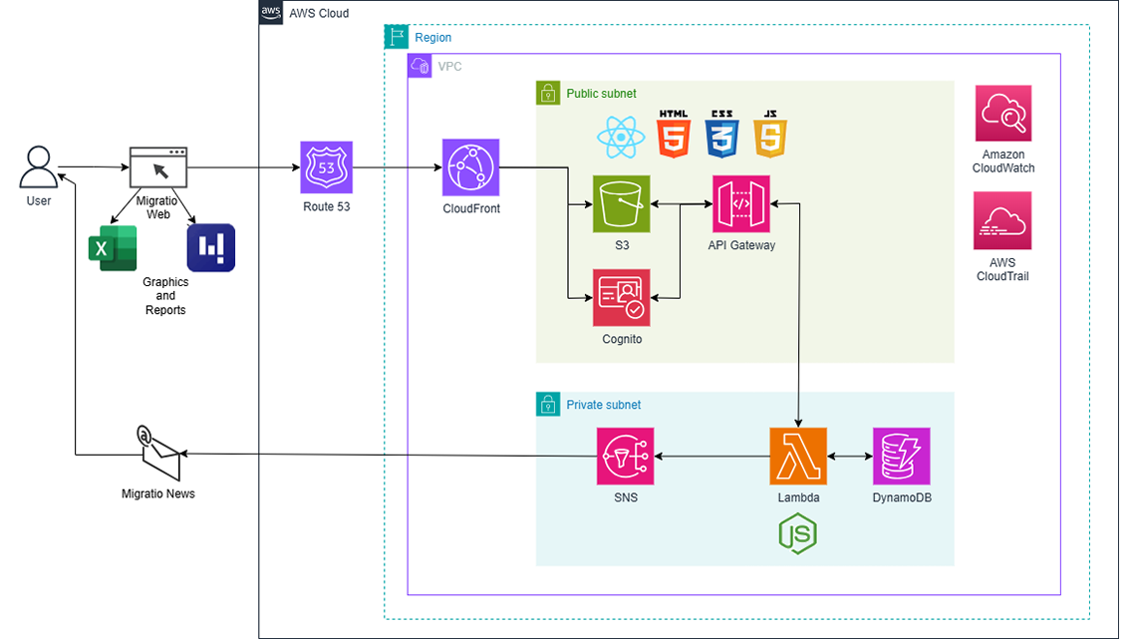Select the SNS notification icon
Image resolution: width=1136 pixels, height=639 pixels.
coord(625,455)
